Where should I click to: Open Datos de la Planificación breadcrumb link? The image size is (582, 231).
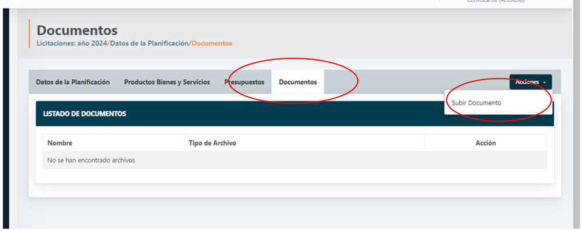click(x=149, y=43)
